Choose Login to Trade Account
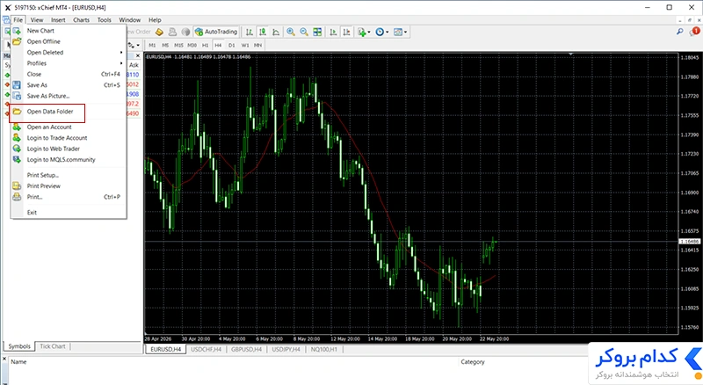 (x=69, y=138)
